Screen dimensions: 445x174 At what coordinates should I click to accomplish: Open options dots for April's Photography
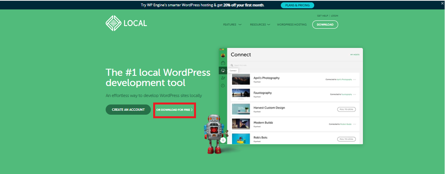pos(354,79)
